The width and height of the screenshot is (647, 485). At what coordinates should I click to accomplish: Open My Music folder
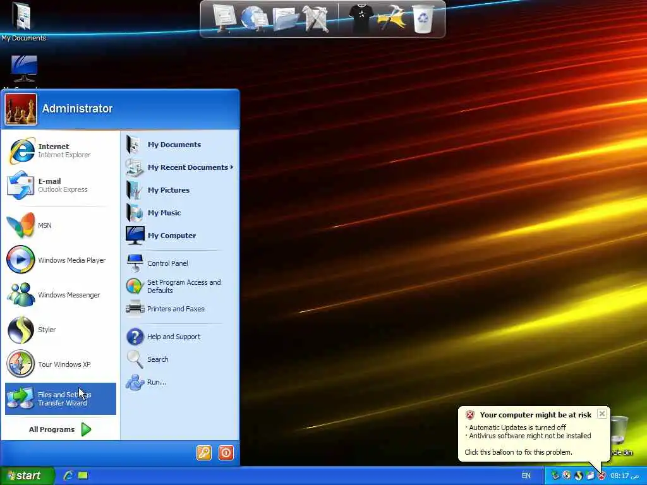180,213
